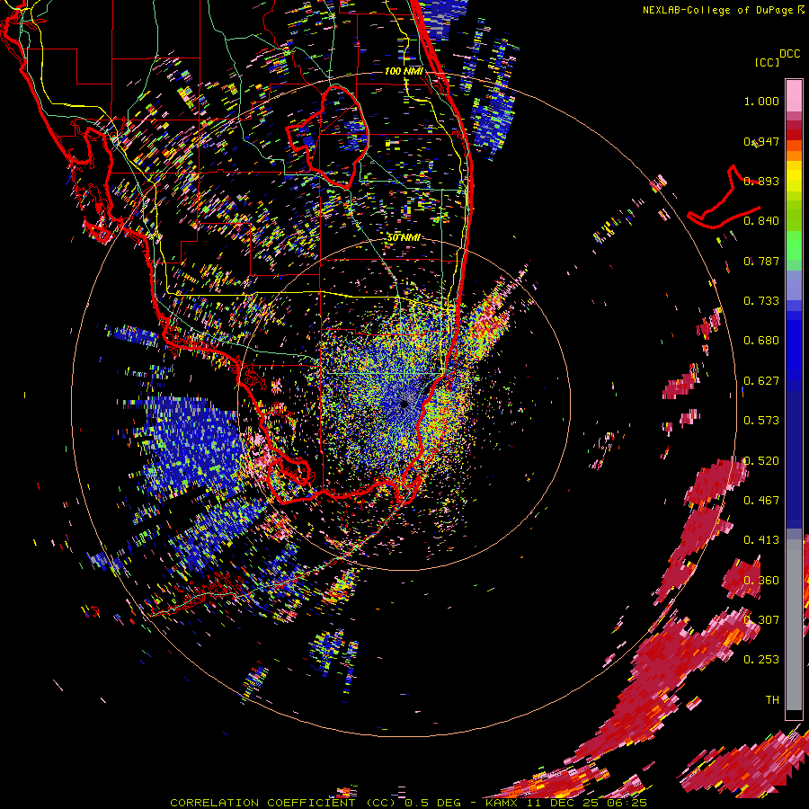
Task: Click the NEXLAB-College of DuPage title text
Action: coord(717,10)
